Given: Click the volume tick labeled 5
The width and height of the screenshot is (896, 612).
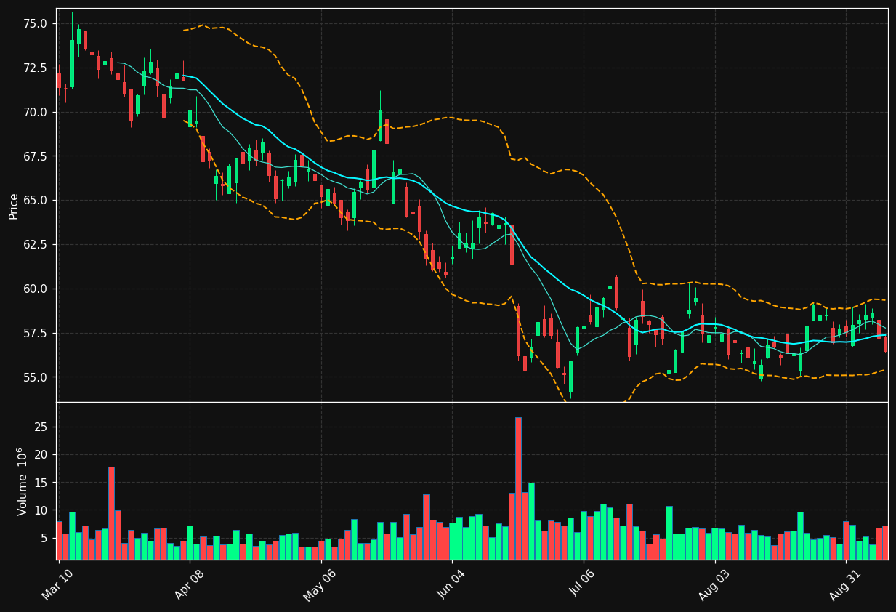Looking at the screenshot, I should coord(44,538).
